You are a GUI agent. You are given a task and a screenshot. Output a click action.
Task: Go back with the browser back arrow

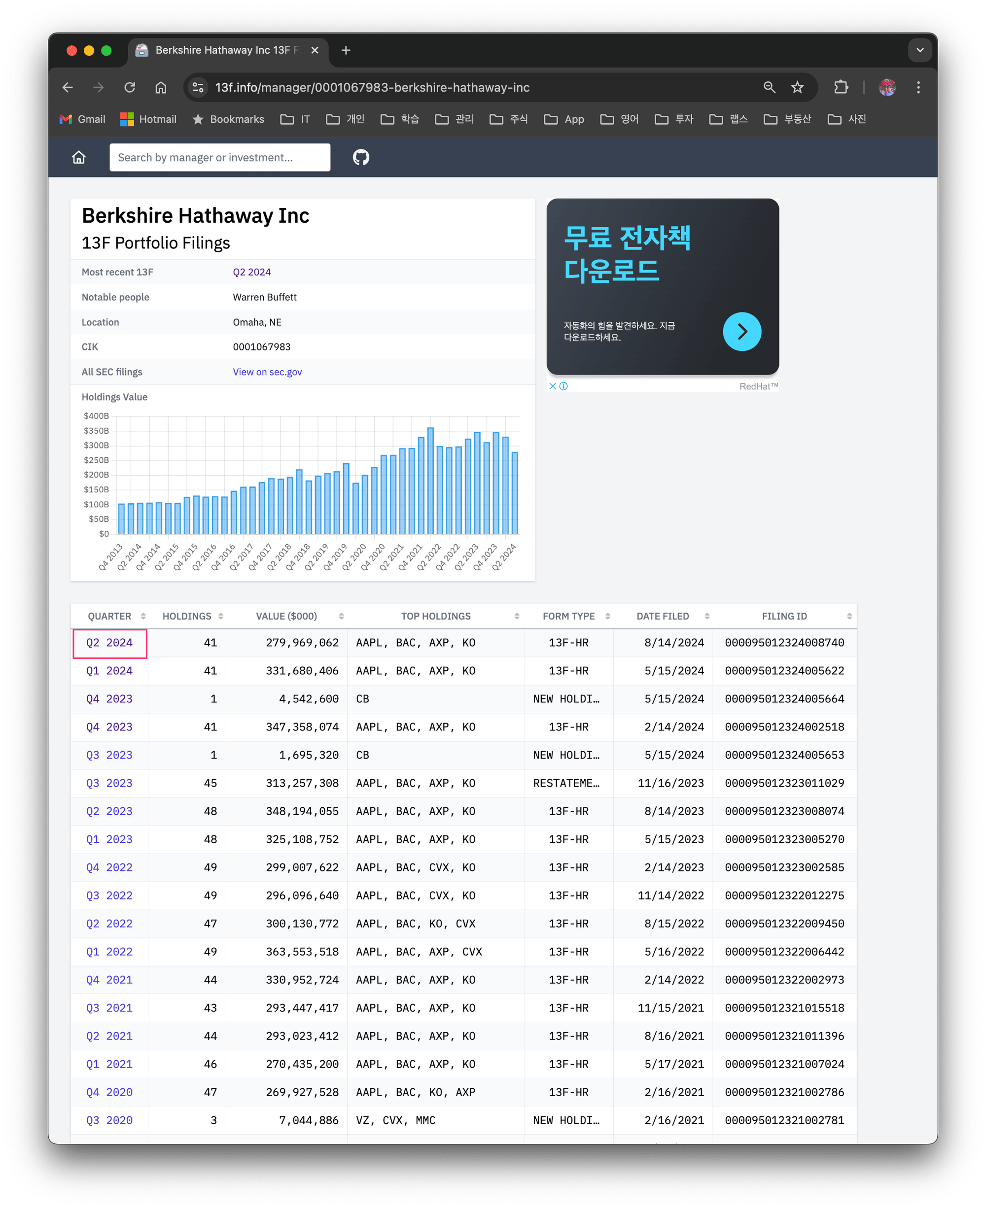click(x=68, y=87)
